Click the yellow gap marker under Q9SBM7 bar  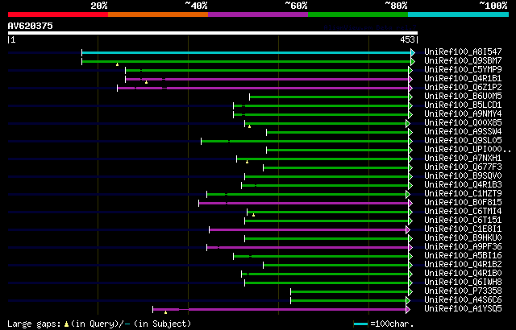click(117, 64)
